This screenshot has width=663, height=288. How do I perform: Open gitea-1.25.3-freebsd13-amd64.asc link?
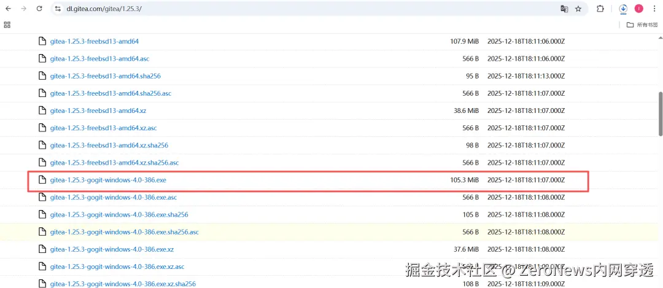100,59
